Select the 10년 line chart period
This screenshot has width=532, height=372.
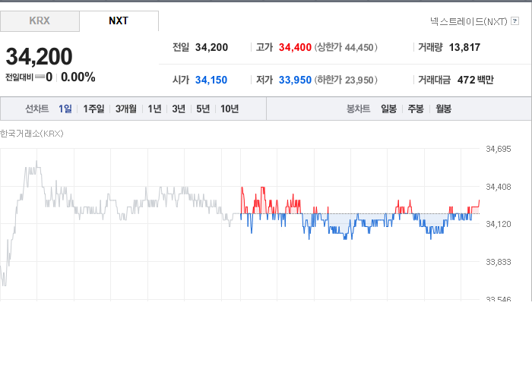230,109
